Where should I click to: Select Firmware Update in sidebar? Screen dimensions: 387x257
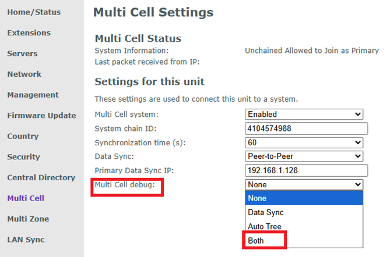pos(41,116)
